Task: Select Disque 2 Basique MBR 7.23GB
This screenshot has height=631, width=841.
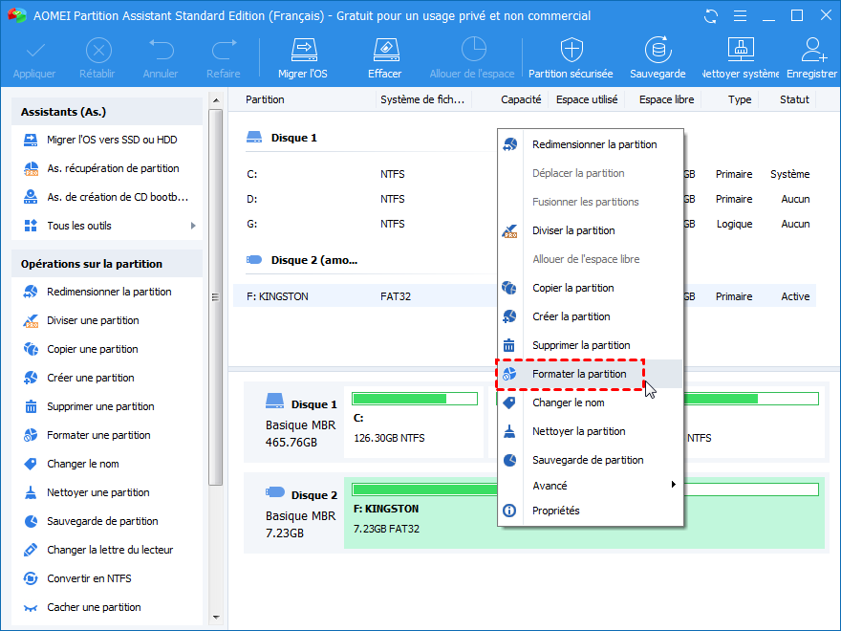Action: pos(294,513)
